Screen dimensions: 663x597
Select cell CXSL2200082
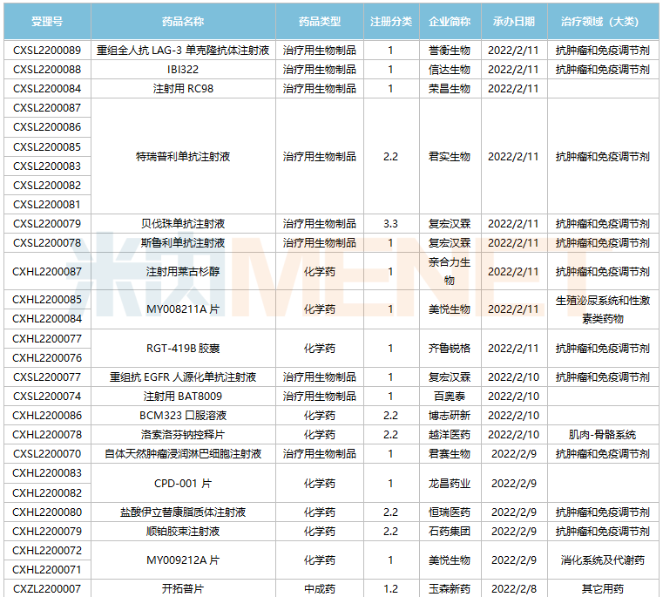point(47,186)
